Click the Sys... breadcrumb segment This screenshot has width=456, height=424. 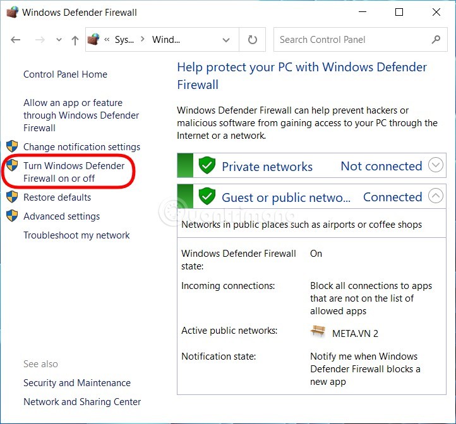point(124,40)
